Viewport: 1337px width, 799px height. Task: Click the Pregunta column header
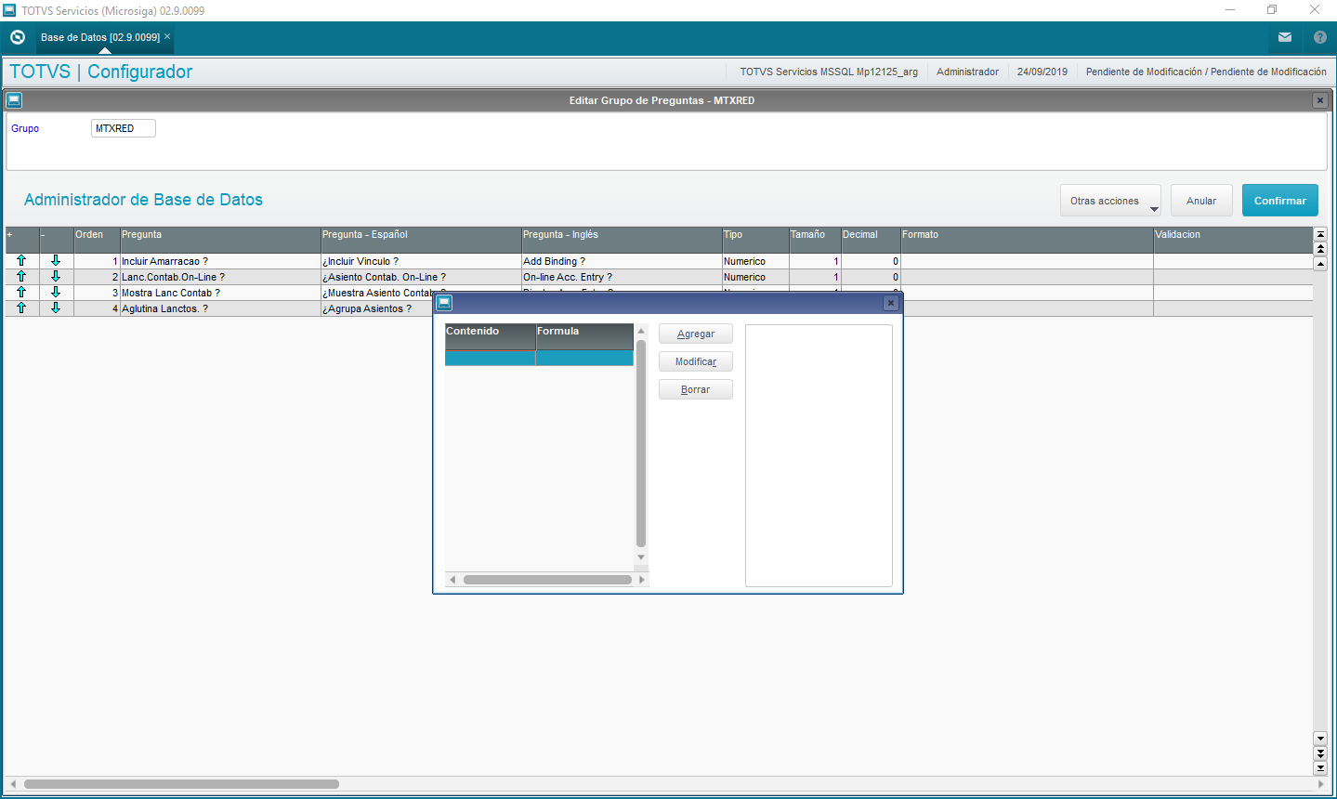(x=220, y=240)
